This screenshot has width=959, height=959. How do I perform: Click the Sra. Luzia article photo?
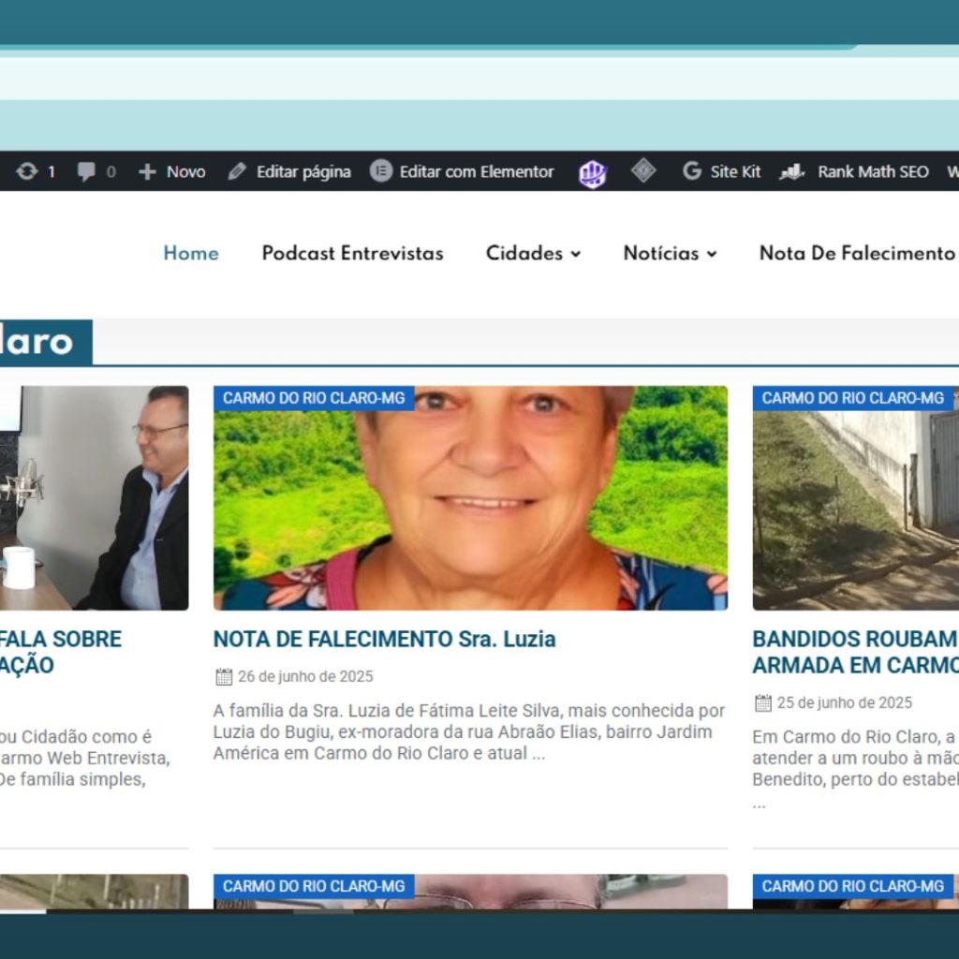click(x=470, y=506)
